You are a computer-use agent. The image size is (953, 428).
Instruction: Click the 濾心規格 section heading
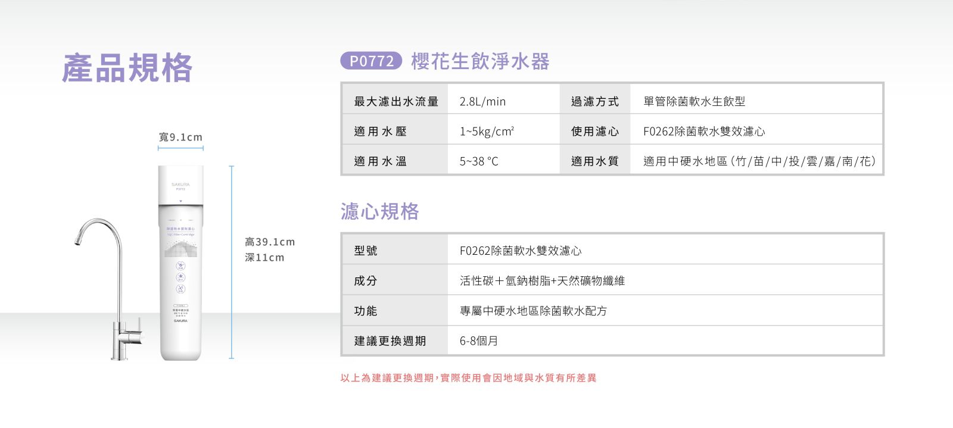click(x=379, y=211)
